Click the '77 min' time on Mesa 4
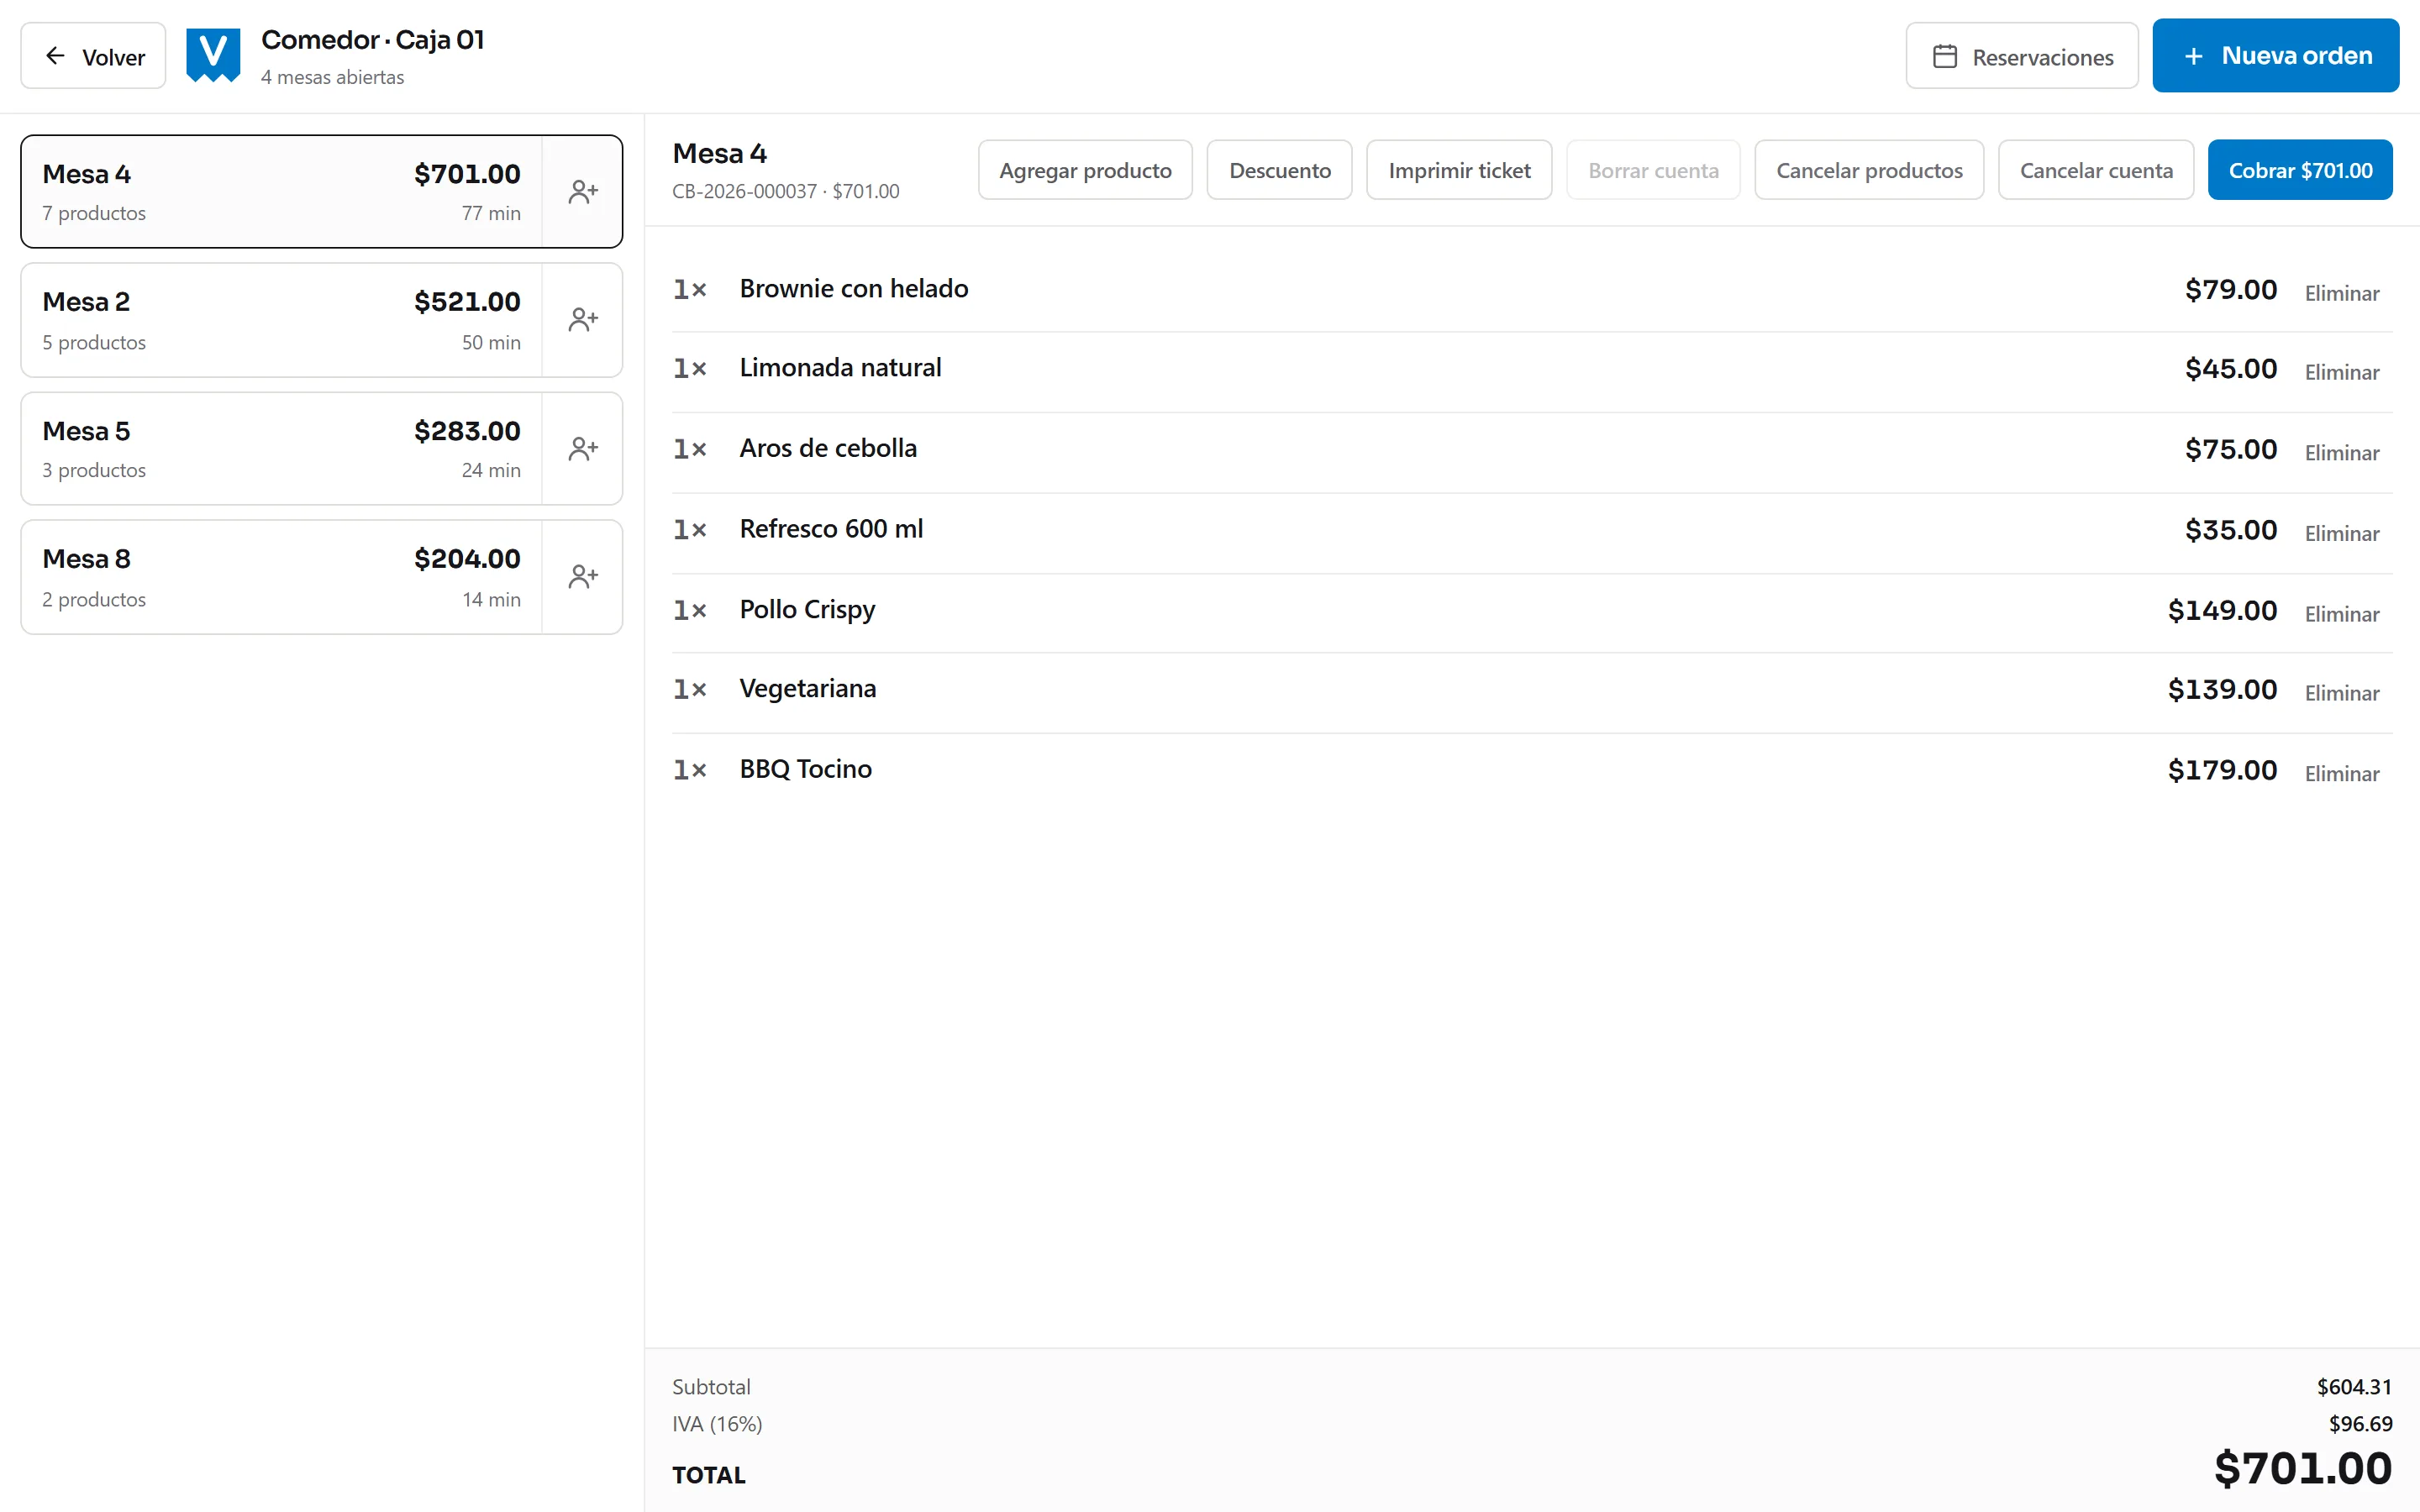 pyautogui.click(x=491, y=213)
